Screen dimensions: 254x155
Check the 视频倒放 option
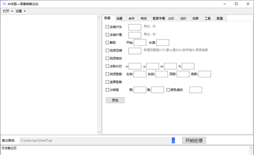tap(107, 58)
